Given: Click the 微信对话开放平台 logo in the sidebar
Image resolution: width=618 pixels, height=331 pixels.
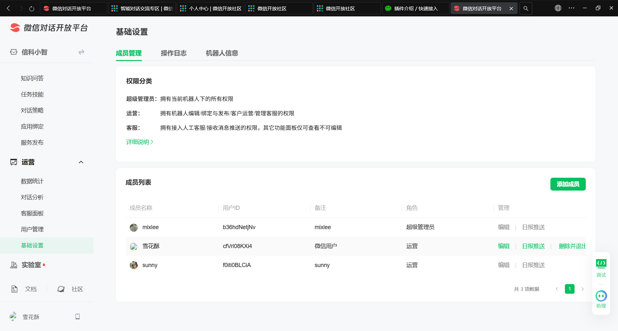Looking at the screenshot, I should pos(49,28).
